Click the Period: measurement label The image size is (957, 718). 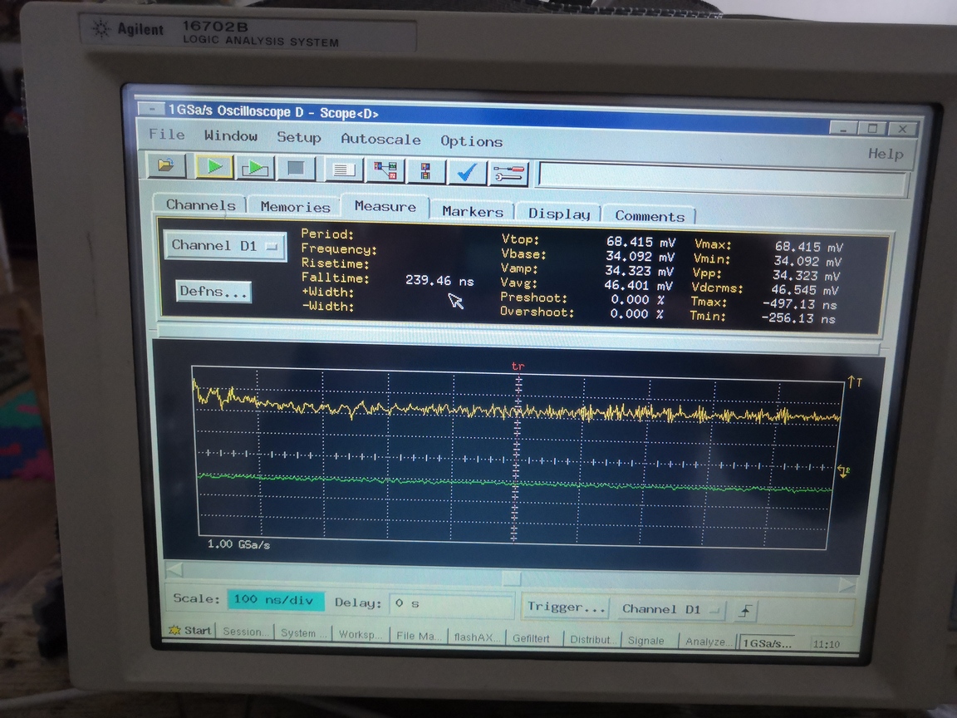click(327, 234)
